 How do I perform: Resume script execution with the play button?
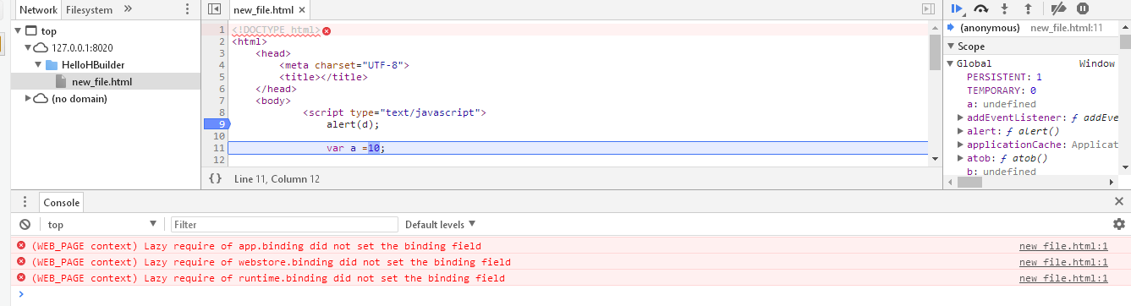click(x=957, y=8)
